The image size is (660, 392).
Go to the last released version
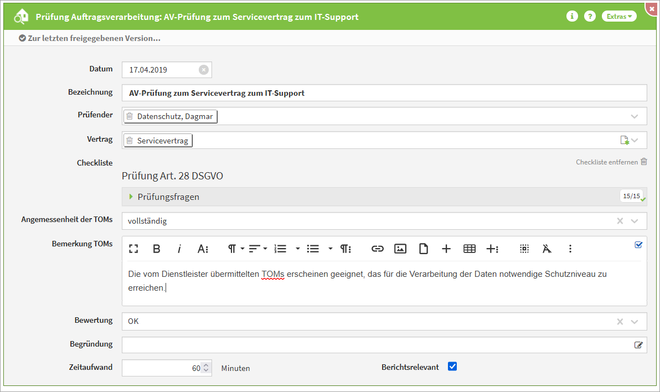90,39
